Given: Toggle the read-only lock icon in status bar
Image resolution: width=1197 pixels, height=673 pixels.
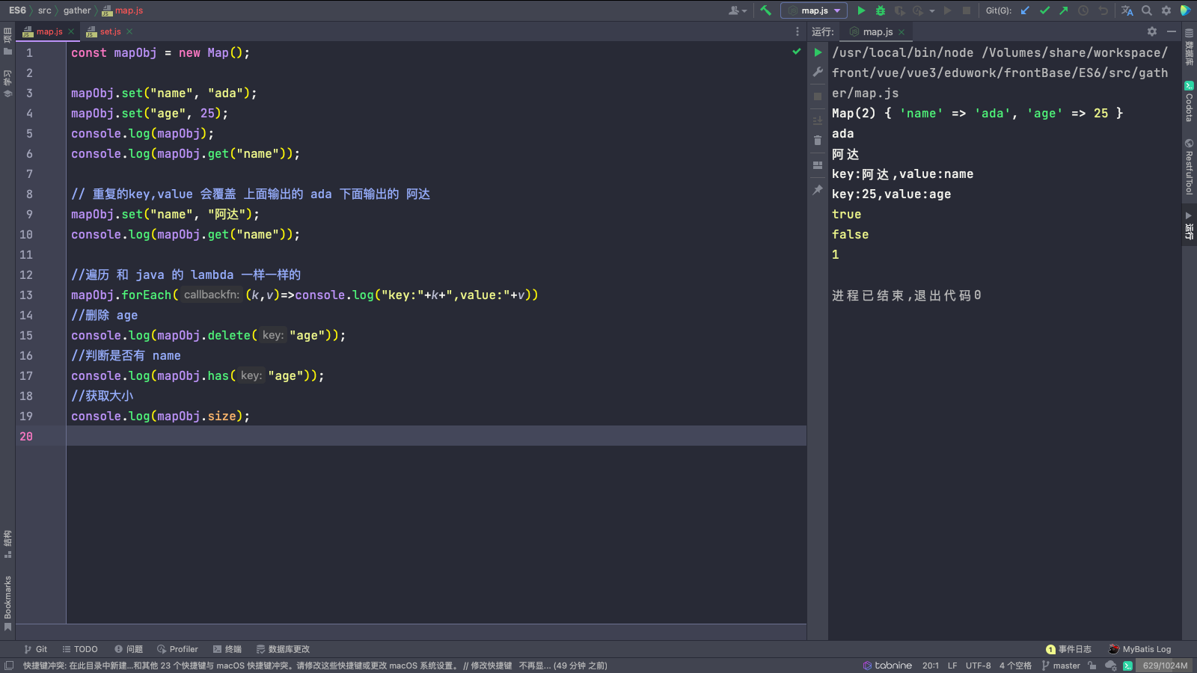Looking at the screenshot, I should (1092, 666).
